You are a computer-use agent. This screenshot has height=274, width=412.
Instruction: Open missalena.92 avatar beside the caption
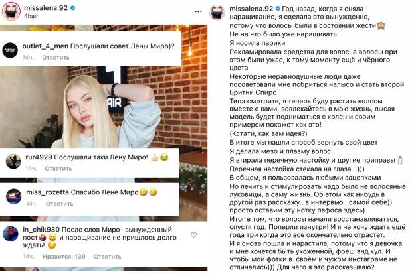coord(217,12)
